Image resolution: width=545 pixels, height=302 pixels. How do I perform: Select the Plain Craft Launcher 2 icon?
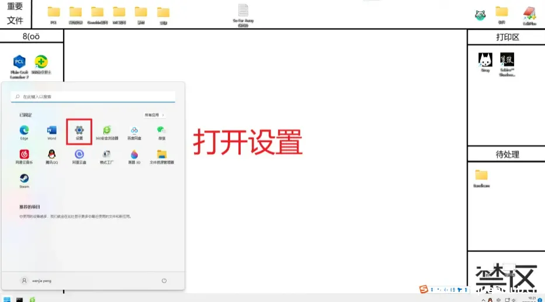pos(19,67)
